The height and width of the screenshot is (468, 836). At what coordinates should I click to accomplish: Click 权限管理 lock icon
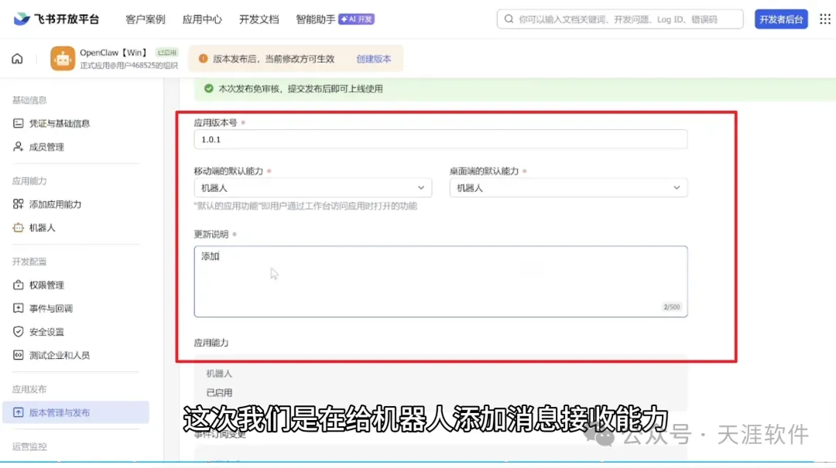point(18,285)
